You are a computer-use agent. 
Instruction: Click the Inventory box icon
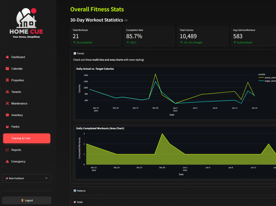tap(7, 115)
